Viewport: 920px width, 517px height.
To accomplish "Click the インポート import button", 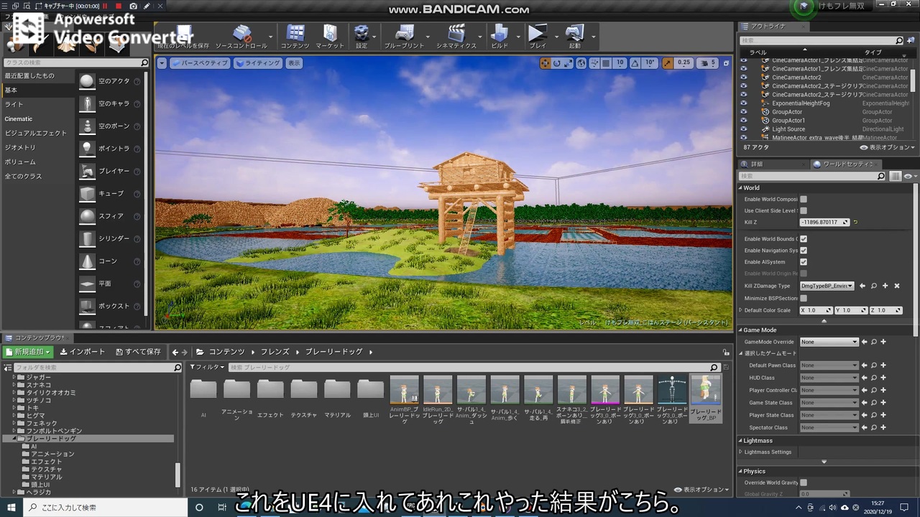I will (x=83, y=352).
